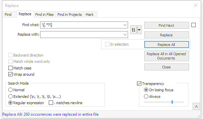Tick the checkbox next to Find Next
203x119 pixels.
click(x=194, y=25)
